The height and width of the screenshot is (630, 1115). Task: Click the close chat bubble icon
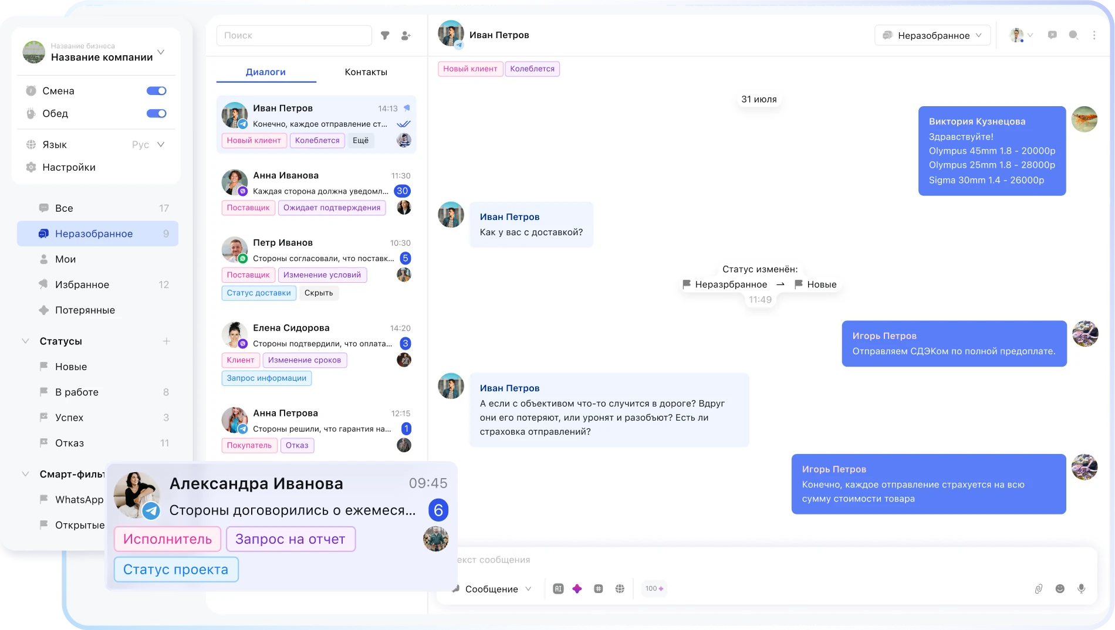(1052, 35)
